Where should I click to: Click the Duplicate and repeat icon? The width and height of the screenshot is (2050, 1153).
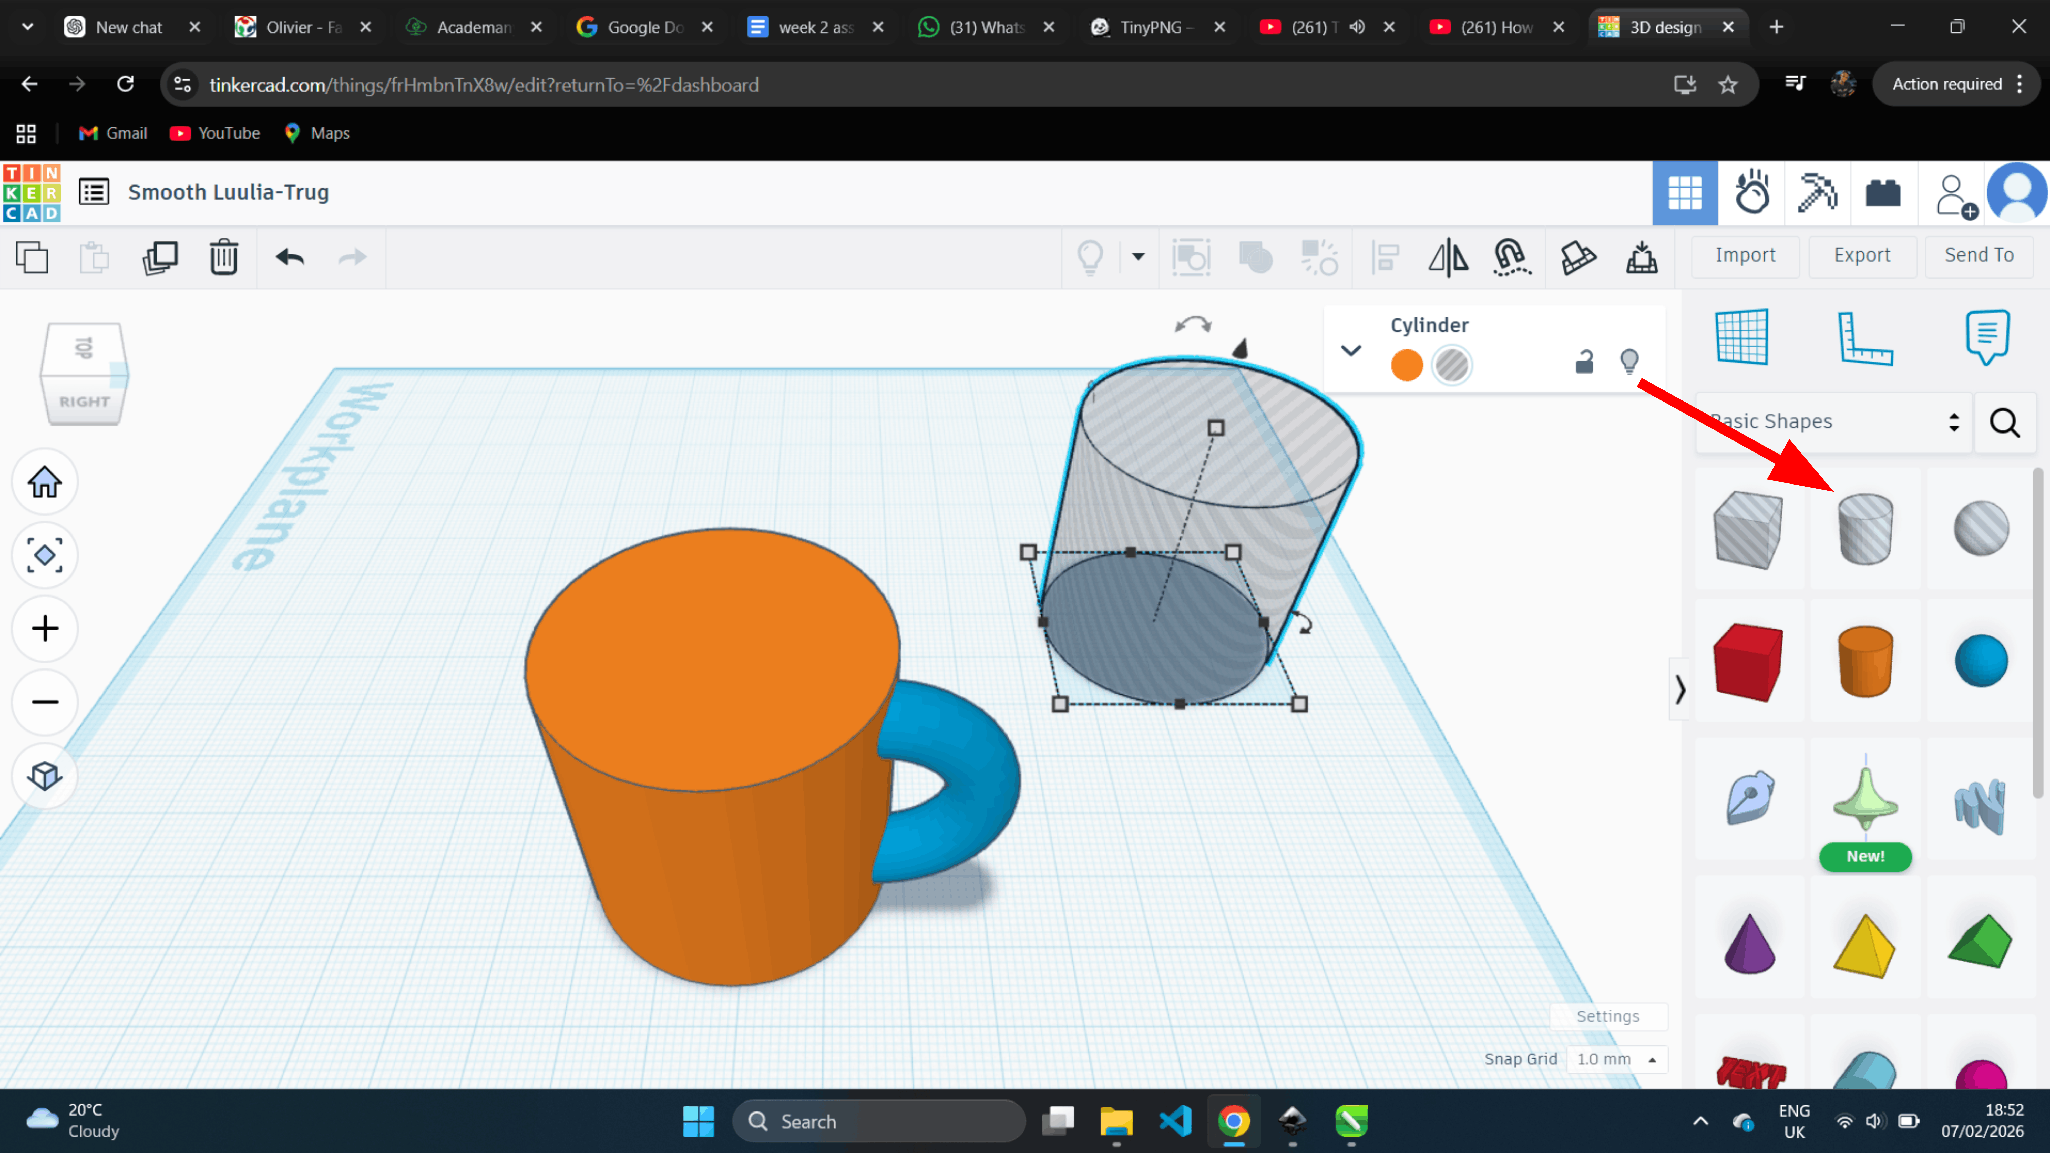(160, 257)
